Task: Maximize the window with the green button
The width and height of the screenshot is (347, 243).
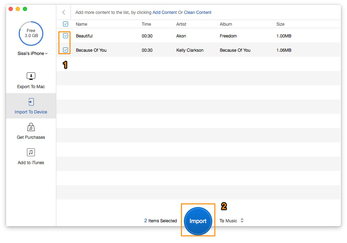Action: pos(25,9)
